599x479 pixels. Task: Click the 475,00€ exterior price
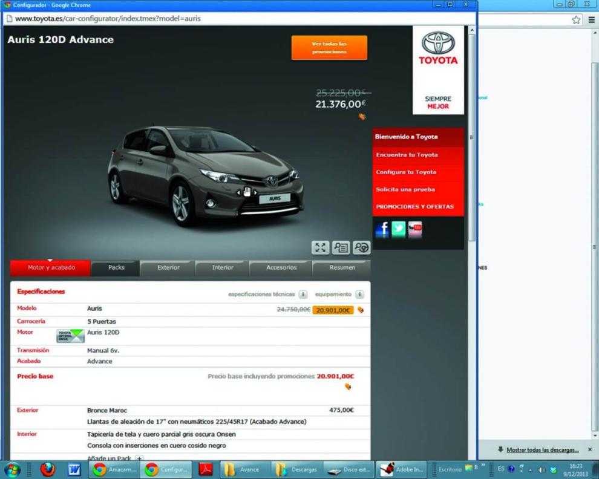point(341,410)
